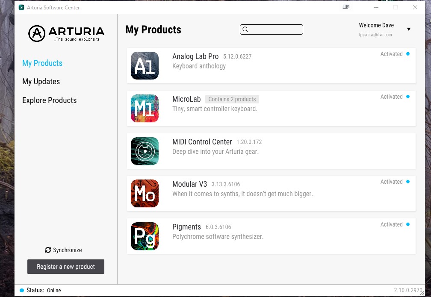This screenshot has width=431, height=297.
Task: Click app version 2.10.0.2970 in status bar
Action: pos(408,291)
